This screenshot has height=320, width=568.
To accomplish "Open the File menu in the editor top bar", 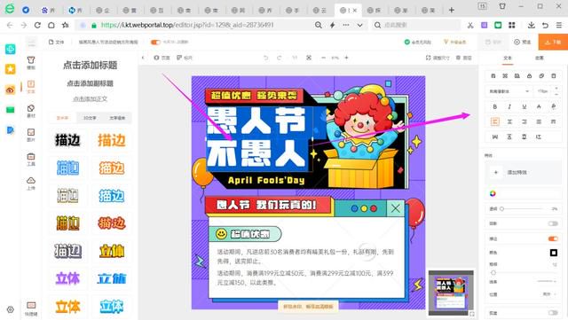I will [x=57, y=42].
